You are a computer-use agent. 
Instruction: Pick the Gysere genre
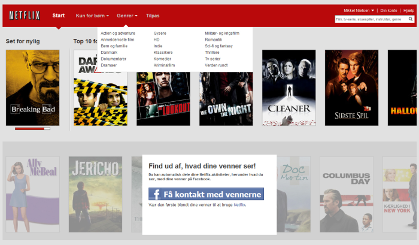tap(160, 33)
